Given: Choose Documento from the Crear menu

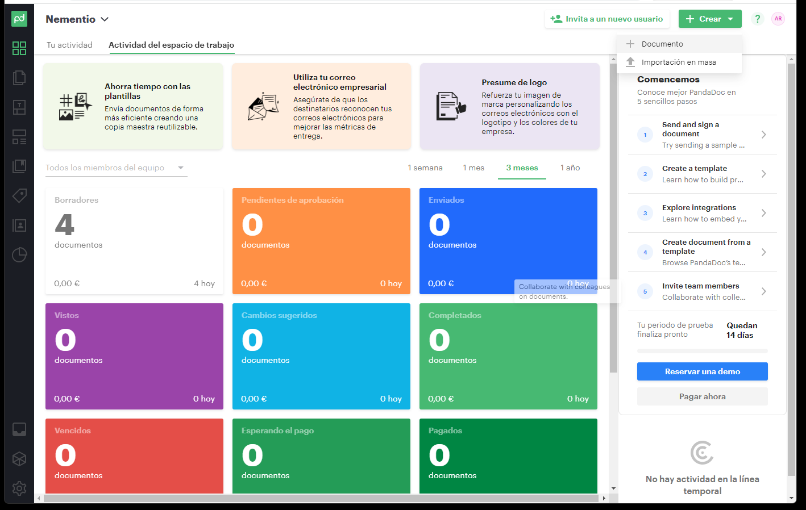Looking at the screenshot, I should coord(679,44).
